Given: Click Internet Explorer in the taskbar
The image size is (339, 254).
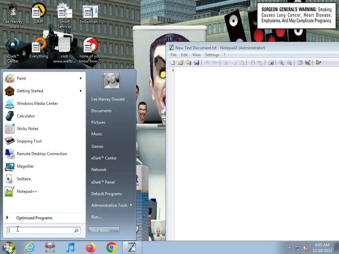Looking at the screenshot, I should pyautogui.click(x=29, y=247).
